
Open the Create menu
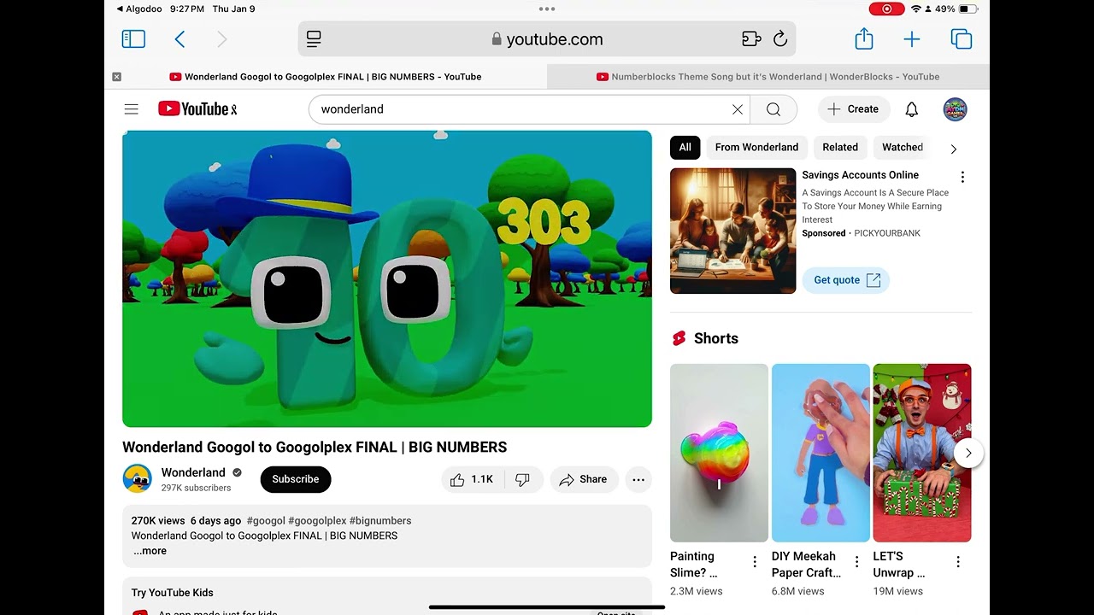[854, 109]
